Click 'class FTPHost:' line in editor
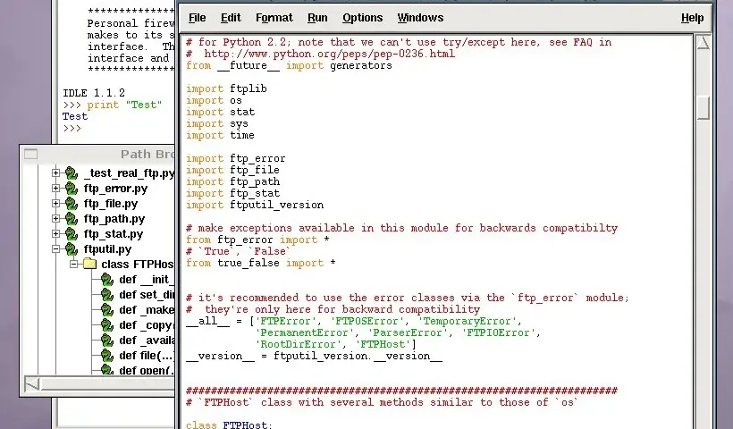 pyautogui.click(x=229, y=425)
